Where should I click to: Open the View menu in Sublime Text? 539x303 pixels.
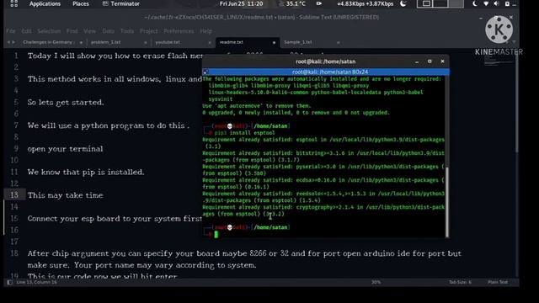pos(89,31)
